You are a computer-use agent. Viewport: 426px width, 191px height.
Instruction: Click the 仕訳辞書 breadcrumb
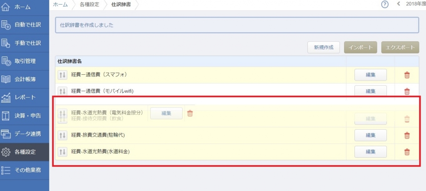coord(121,5)
